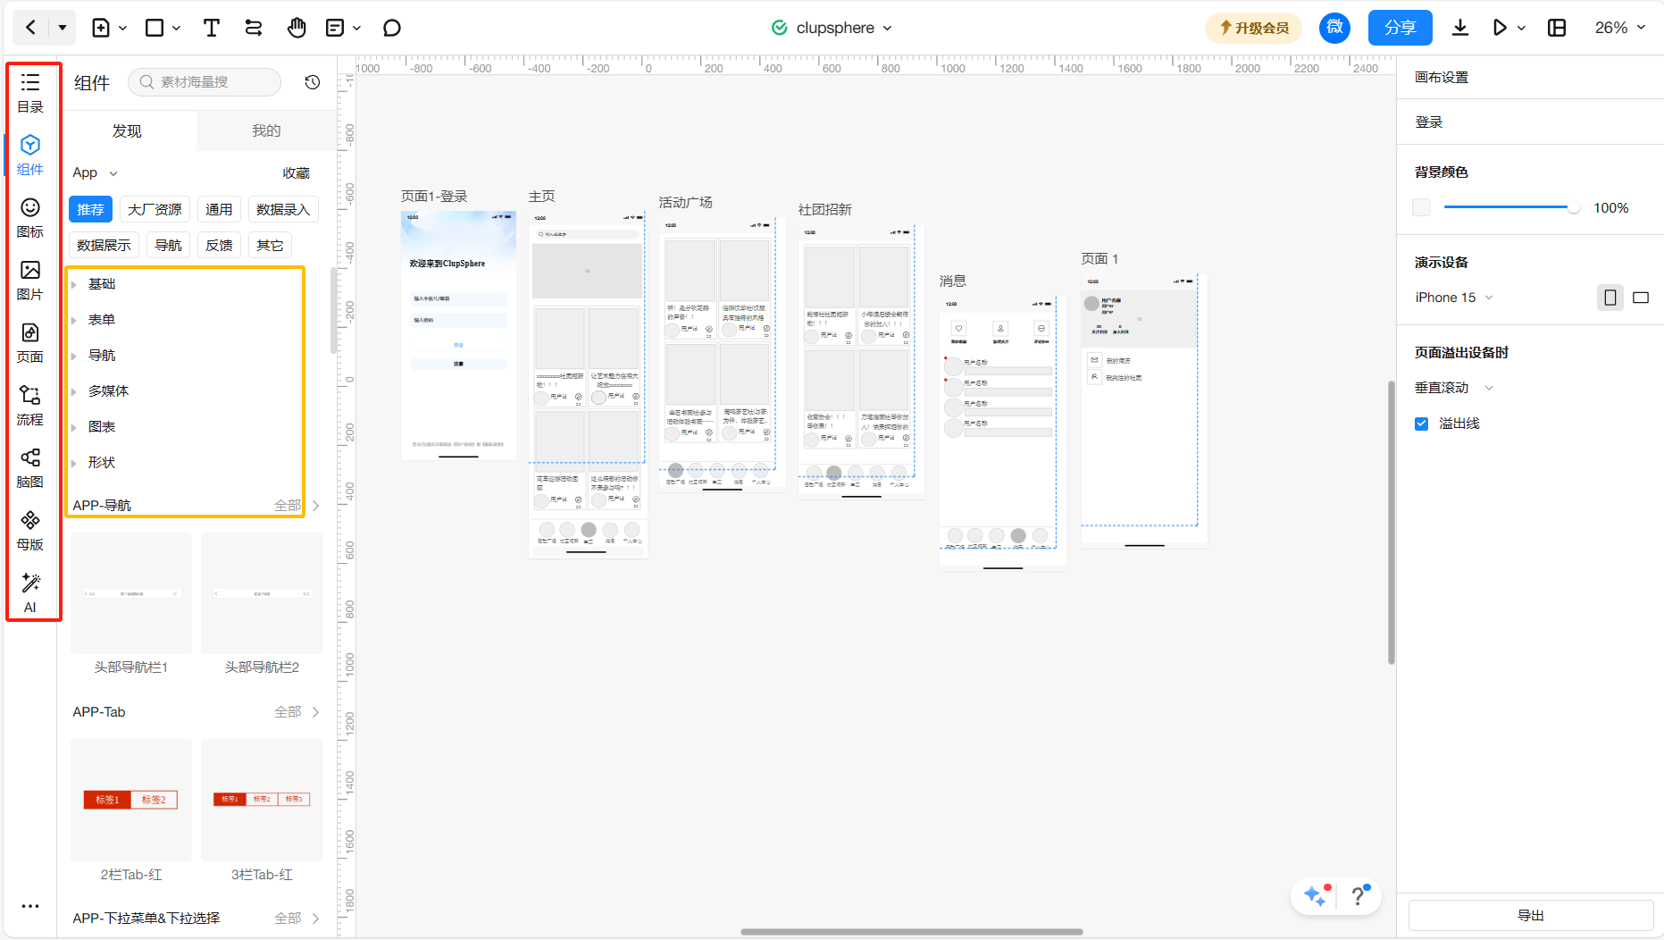Select the 反馈 filter tag

tap(219, 245)
